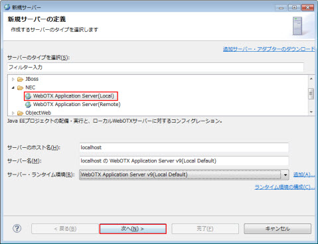Click the disabled < 戻る(B) button

coord(65,229)
